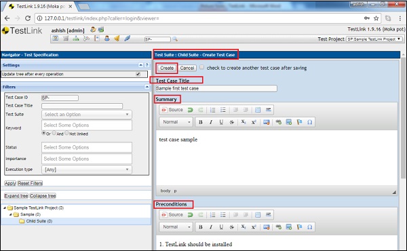Open the Test Project dropdown

(x=374, y=39)
